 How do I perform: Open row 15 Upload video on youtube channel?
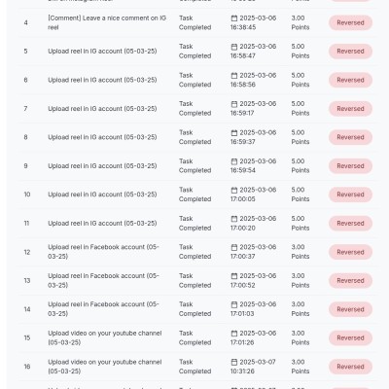[x=105, y=337]
